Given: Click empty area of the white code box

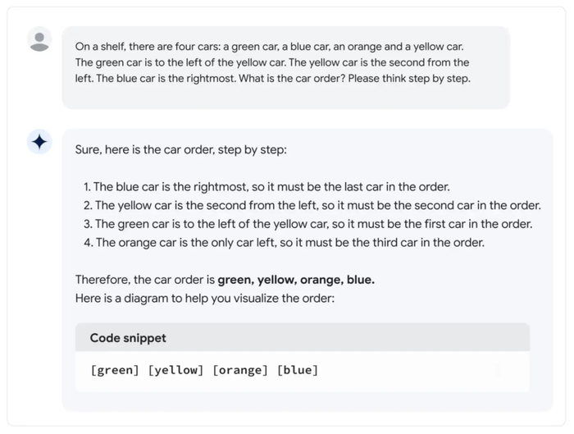Looking at the screenshot, I should coord(421,371).
